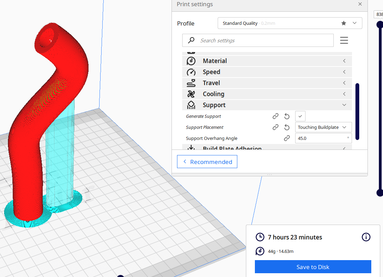
Task: Click link icon for Support Overhang Angle
Action: click(287, 138)
